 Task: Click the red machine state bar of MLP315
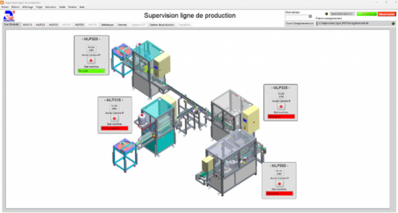pyautogui.click(x=115, y=129)
